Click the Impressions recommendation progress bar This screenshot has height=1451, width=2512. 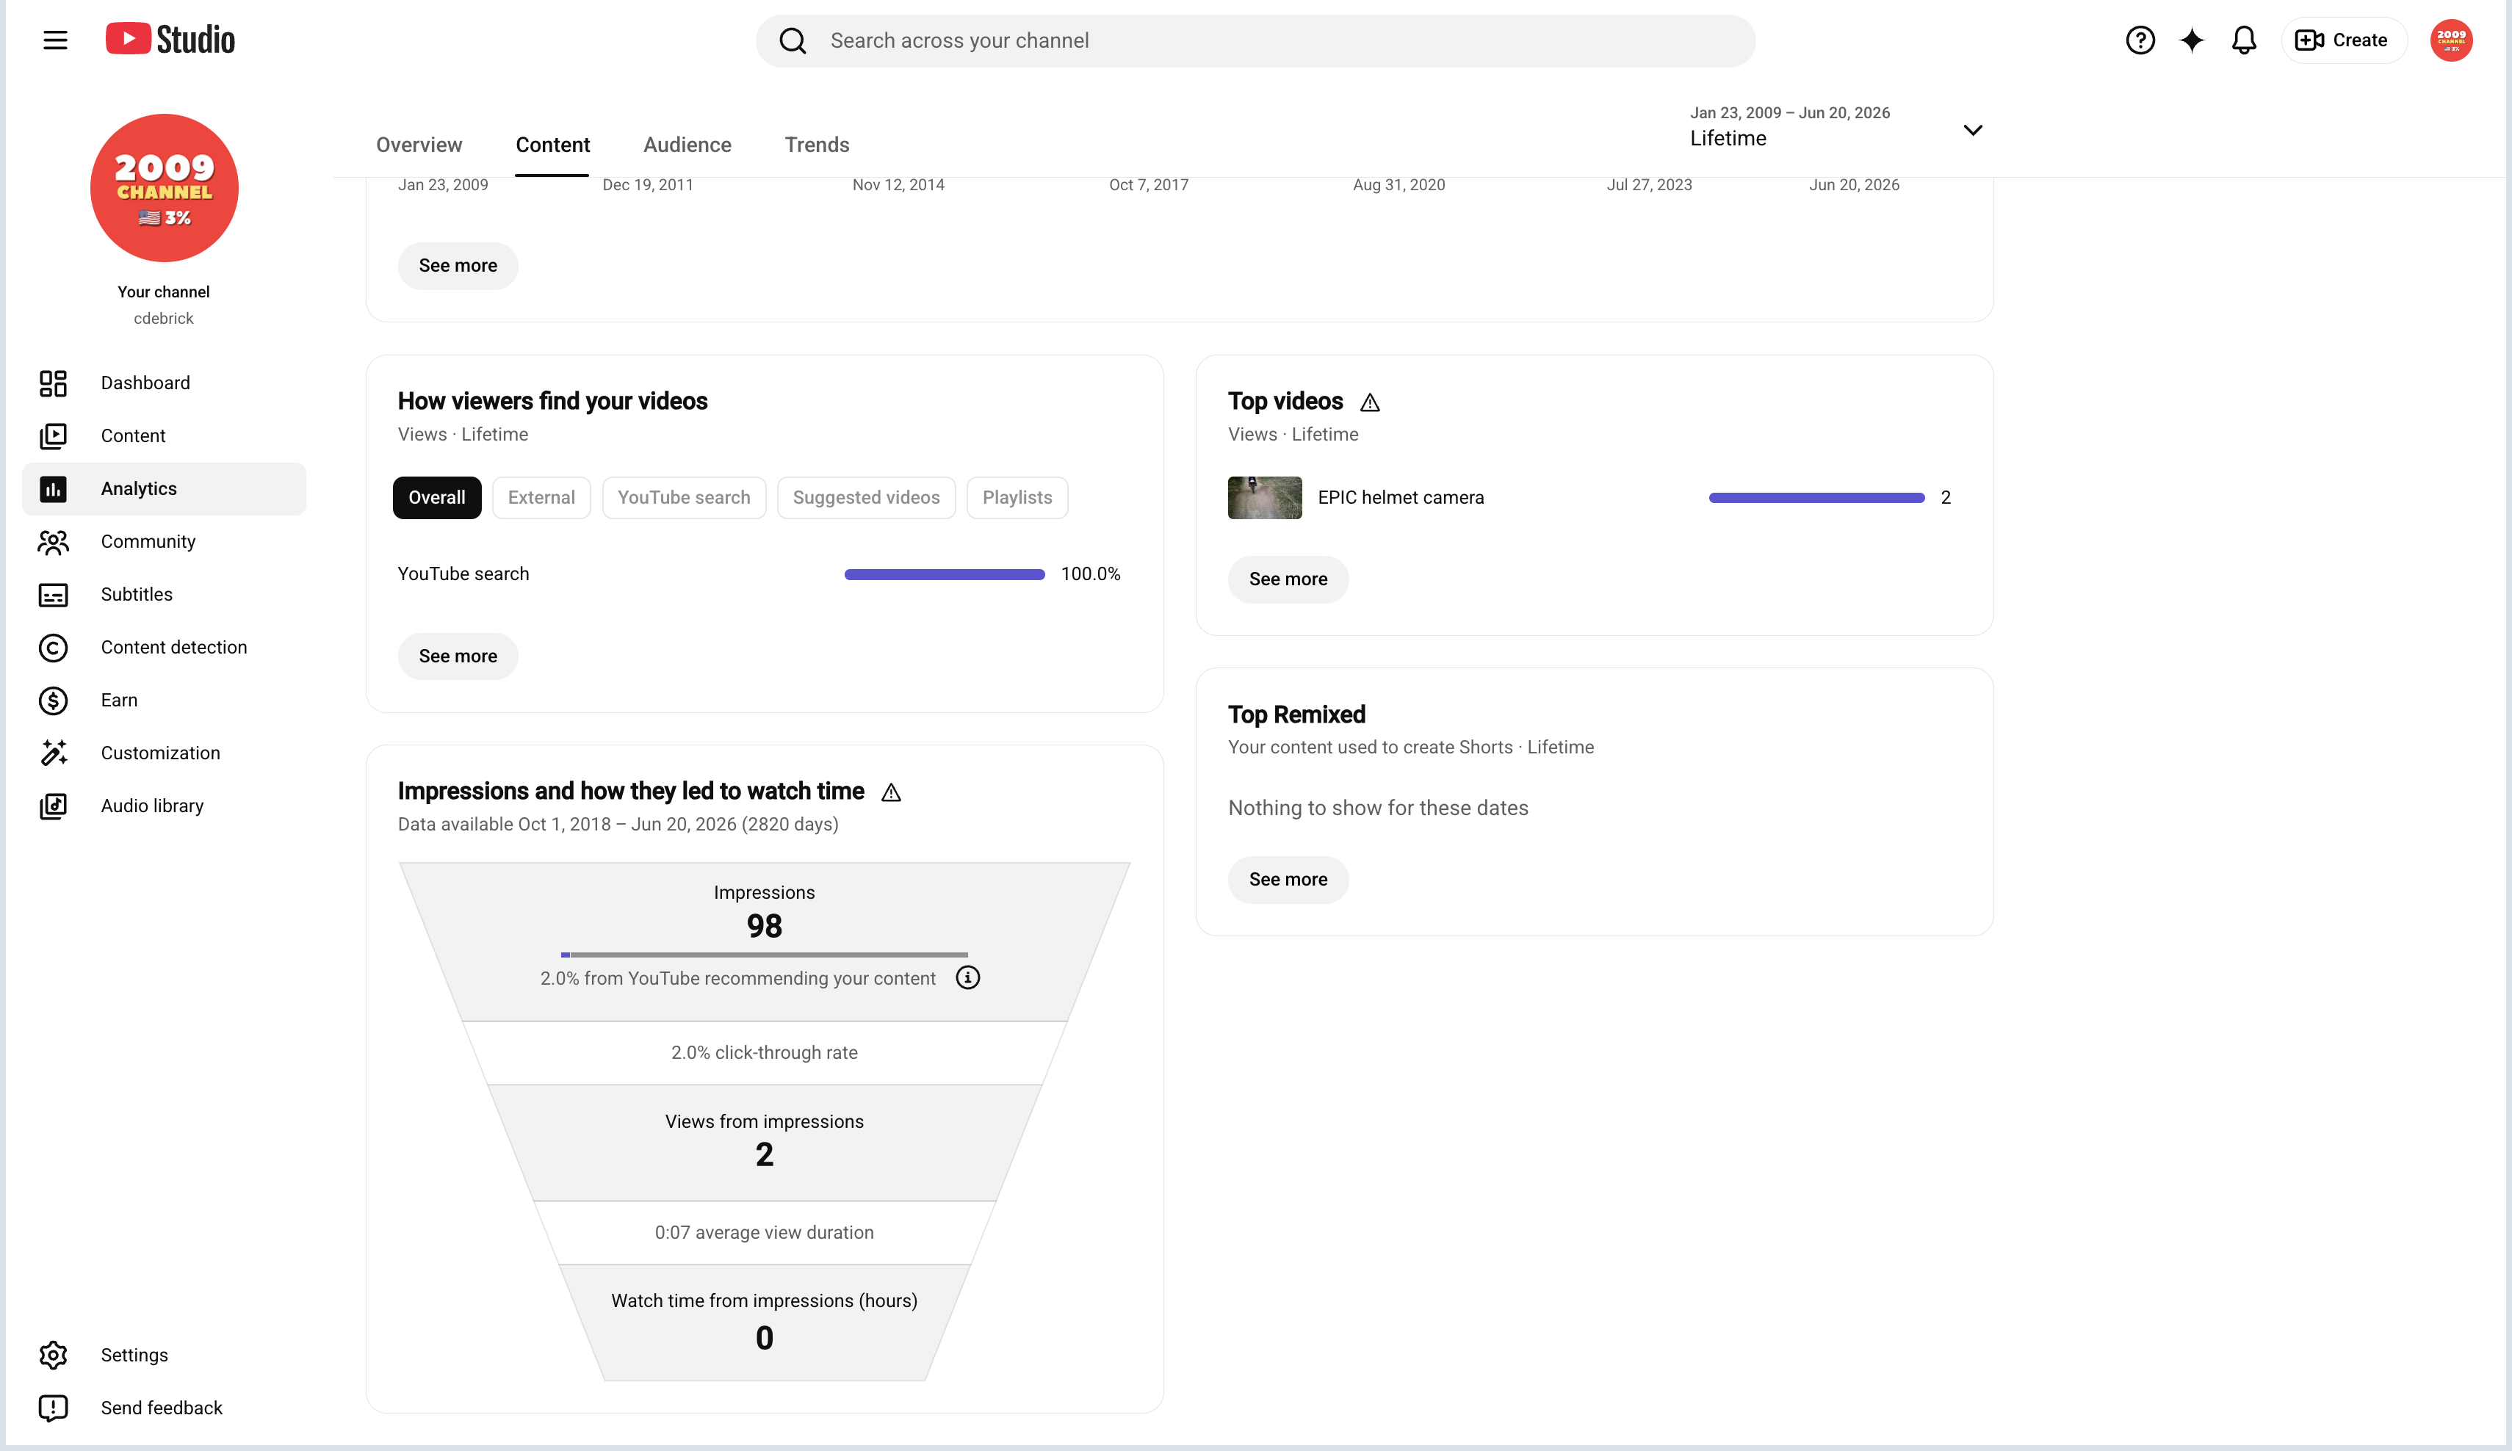click(x=764, y=955)
